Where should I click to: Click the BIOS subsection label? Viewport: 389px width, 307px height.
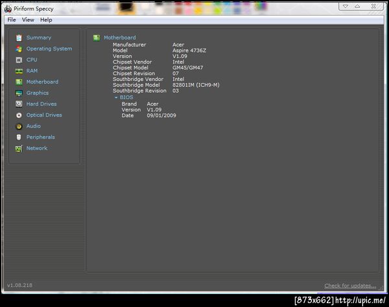click(126, 97)
